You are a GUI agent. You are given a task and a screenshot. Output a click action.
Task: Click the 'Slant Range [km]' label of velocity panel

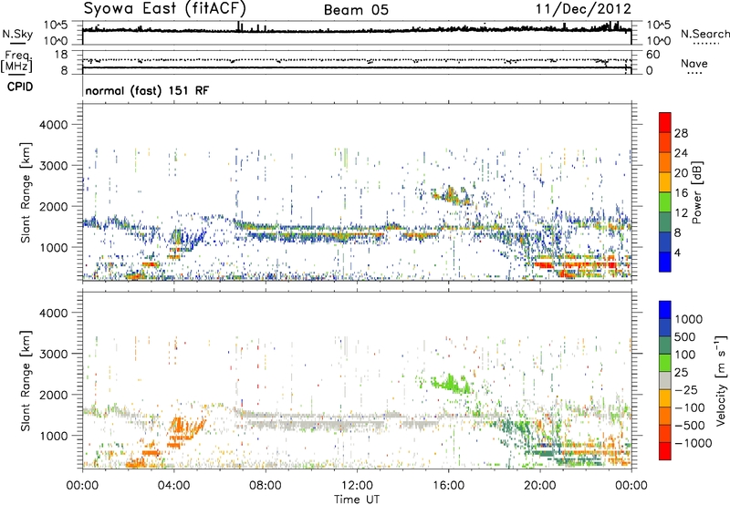26,381
